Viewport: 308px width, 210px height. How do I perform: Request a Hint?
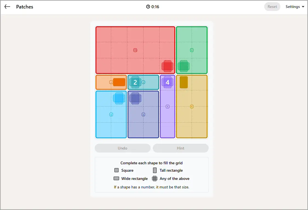click(180, 148)
